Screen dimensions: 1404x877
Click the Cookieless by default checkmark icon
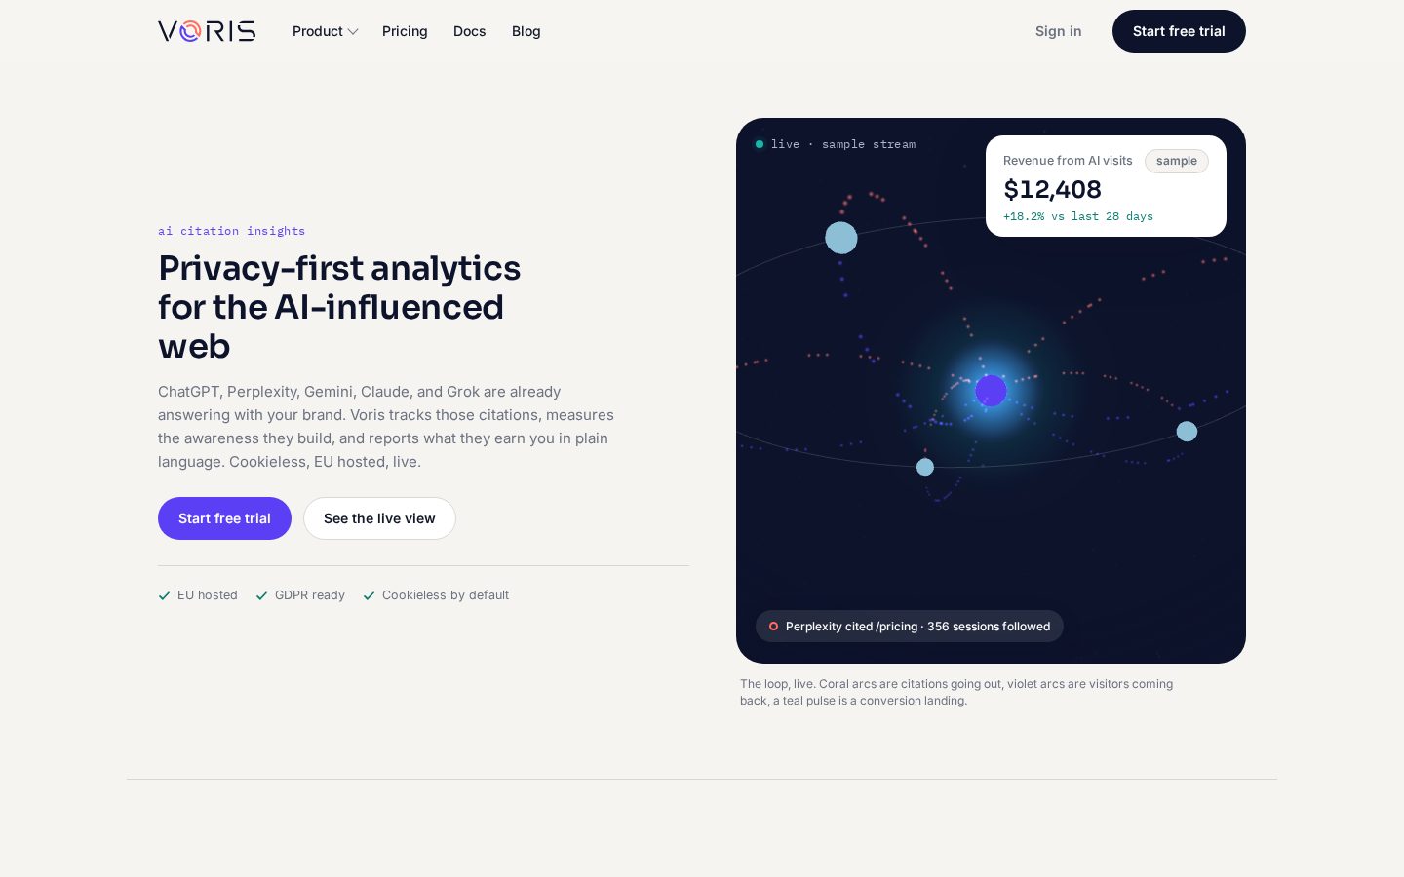[369, 595]
